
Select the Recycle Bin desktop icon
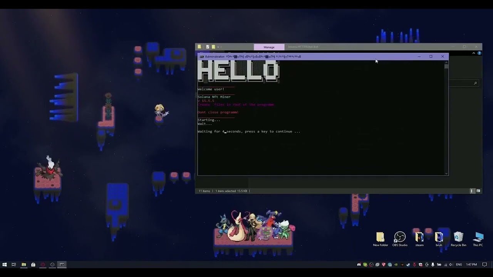pos(458,239)
